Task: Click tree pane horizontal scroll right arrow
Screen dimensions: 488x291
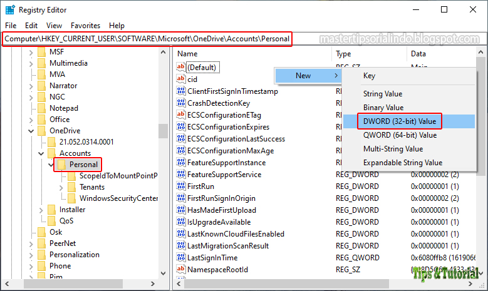Action: pyautogui.click(x=153, y=283)
